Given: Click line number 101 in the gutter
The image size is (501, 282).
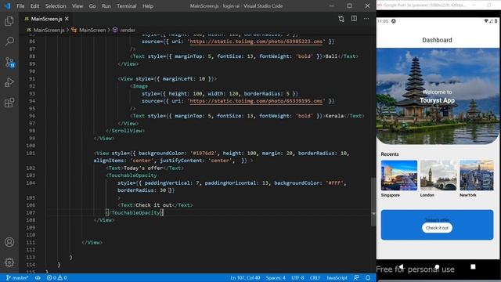Looking at the screenshot, I should click(x=31, y=154).
